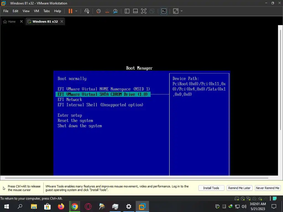Open the volume control in system tray
This screenshot has width=283, height=212.
click(x=244, y=206)
